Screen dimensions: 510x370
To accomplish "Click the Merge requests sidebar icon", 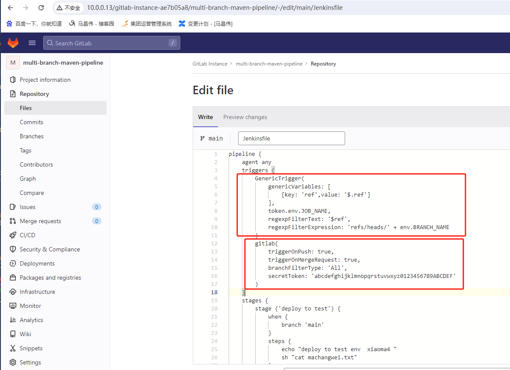I will 13,221.
